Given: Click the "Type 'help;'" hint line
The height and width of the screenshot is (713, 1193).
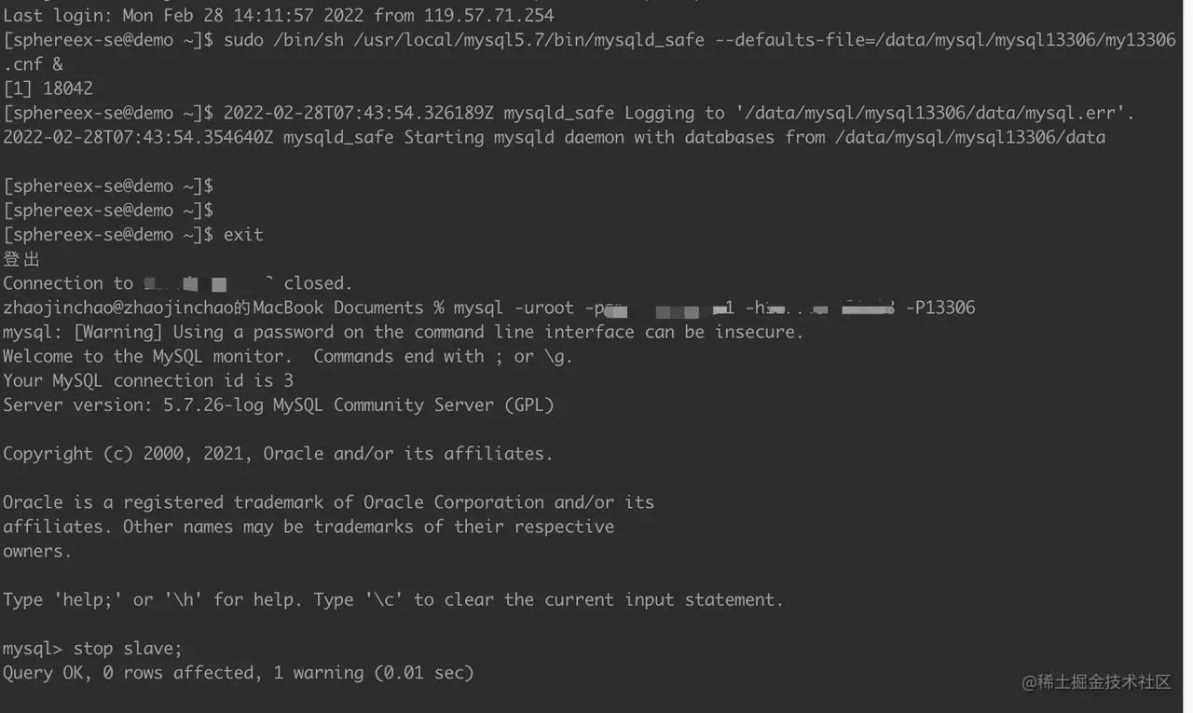Looking at the screenshot, I should tap(391, 599).
